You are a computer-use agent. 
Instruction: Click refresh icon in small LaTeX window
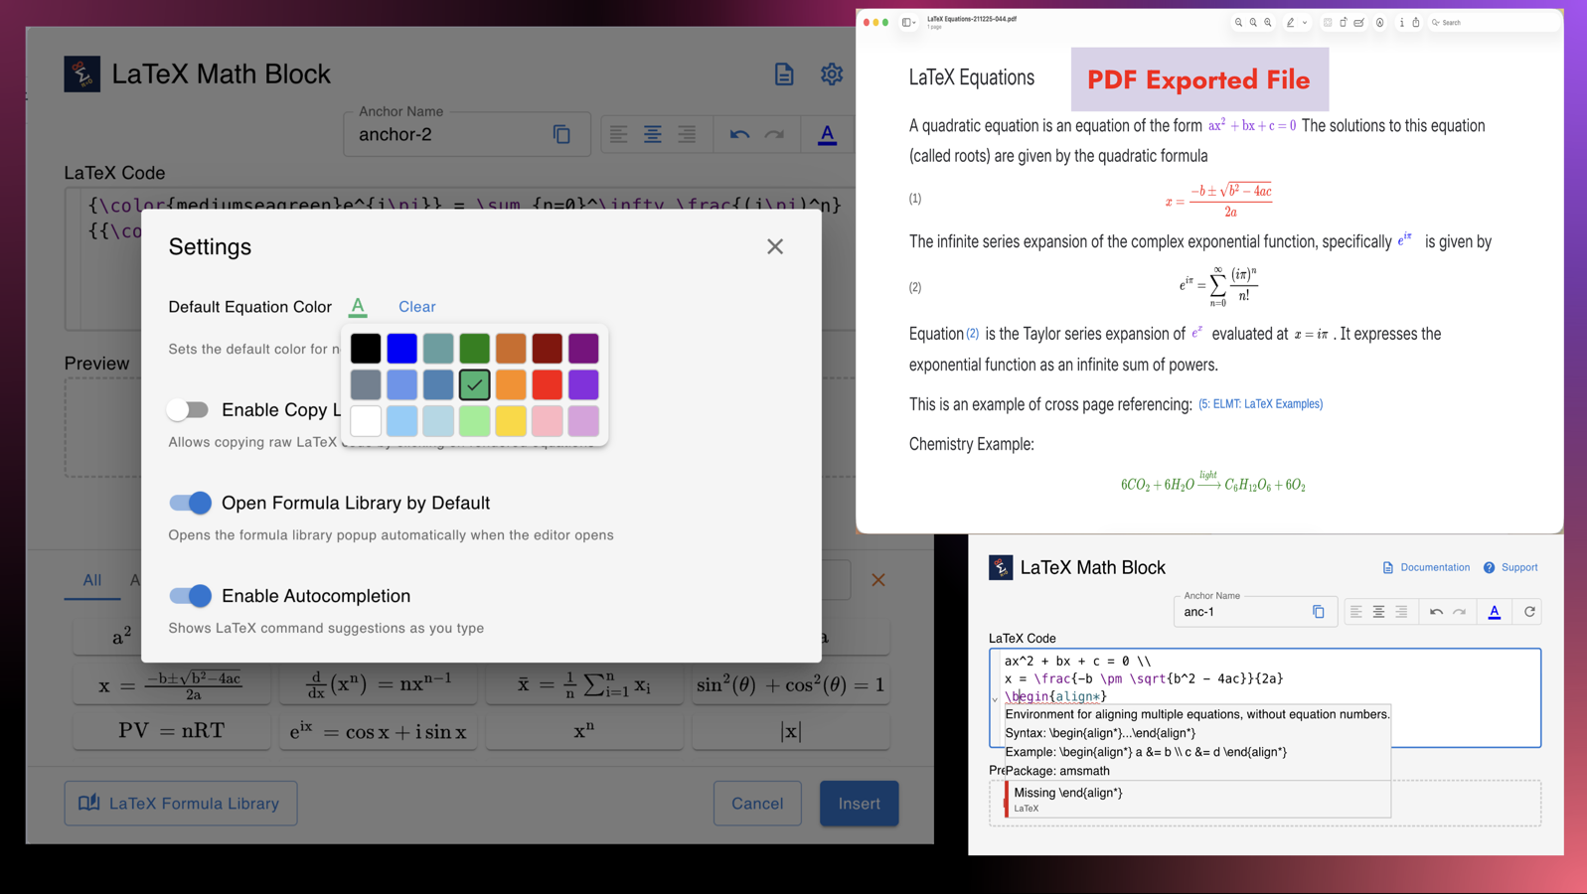pos(1529,612)
